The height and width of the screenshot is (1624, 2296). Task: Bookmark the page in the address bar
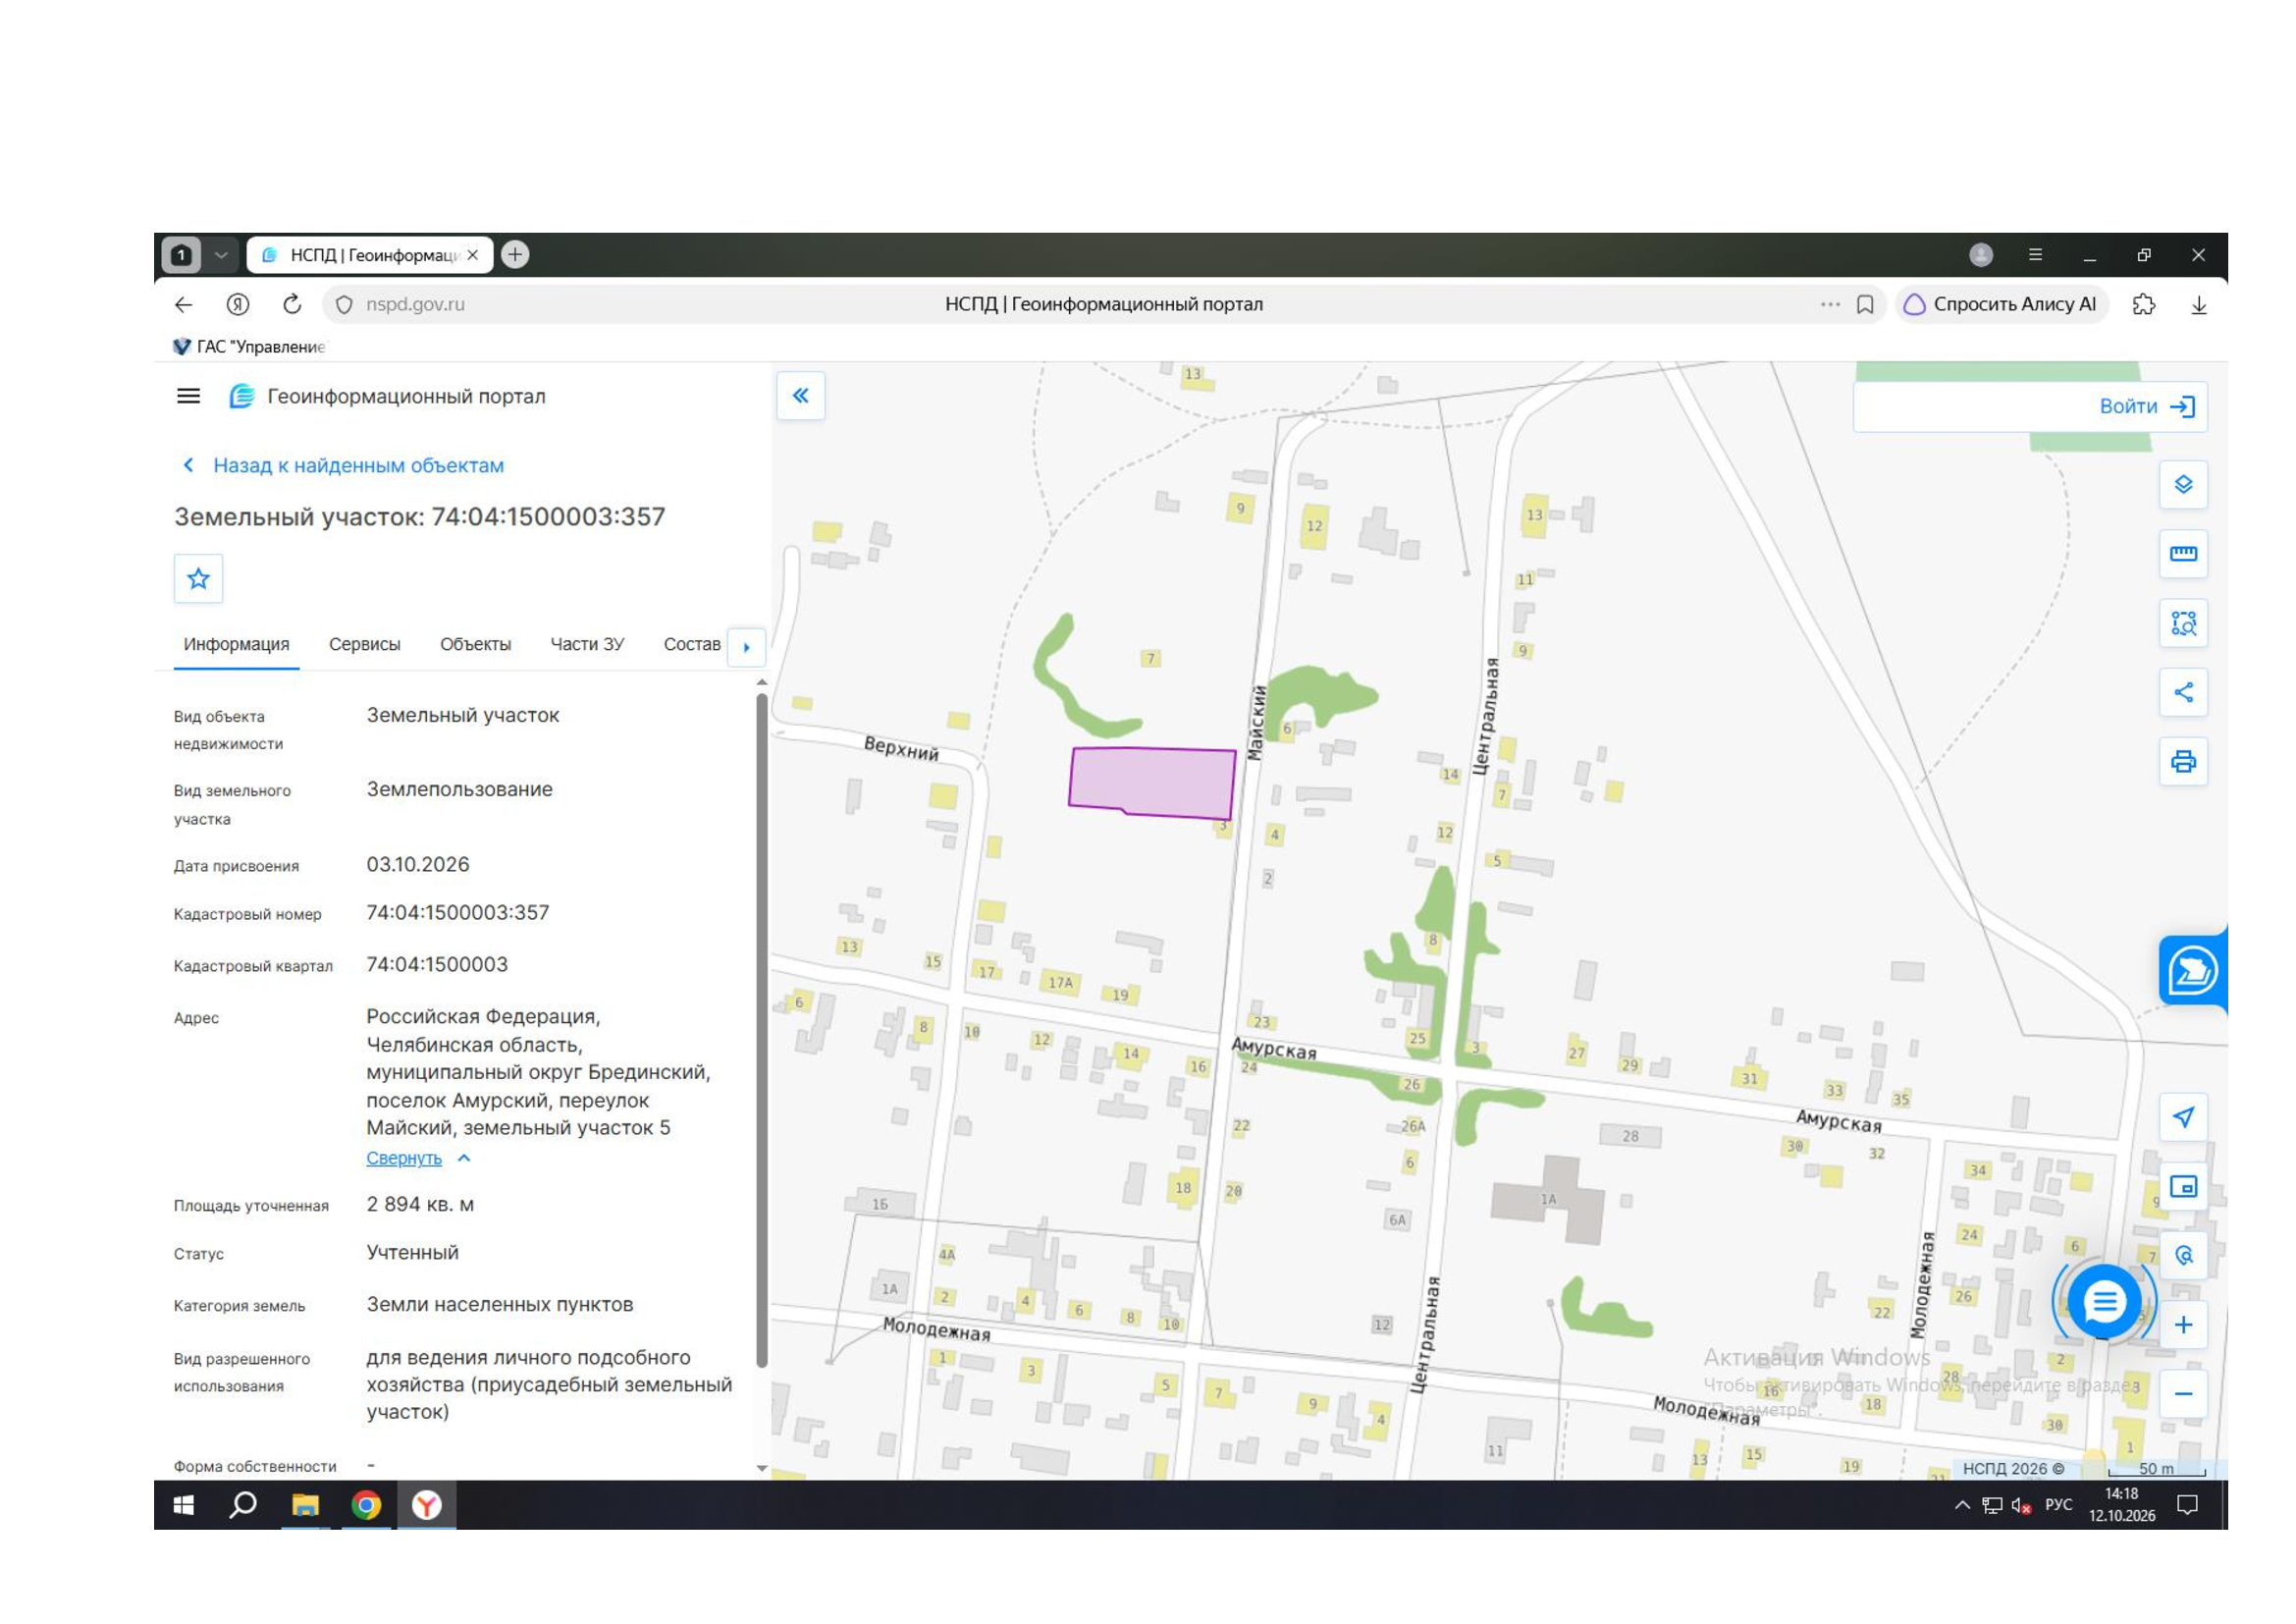coord(1864,305)
